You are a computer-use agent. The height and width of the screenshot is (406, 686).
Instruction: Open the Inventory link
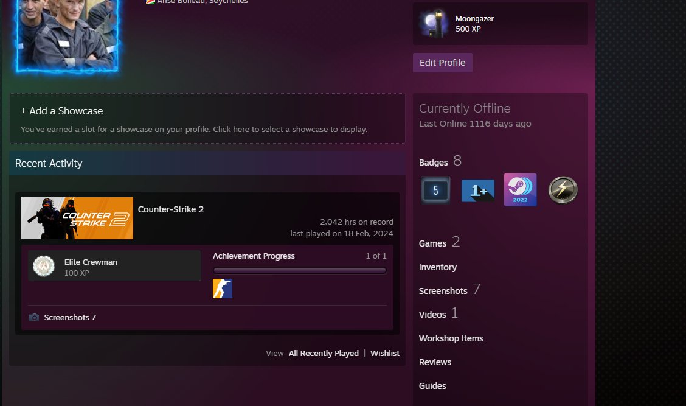point(437,267)
